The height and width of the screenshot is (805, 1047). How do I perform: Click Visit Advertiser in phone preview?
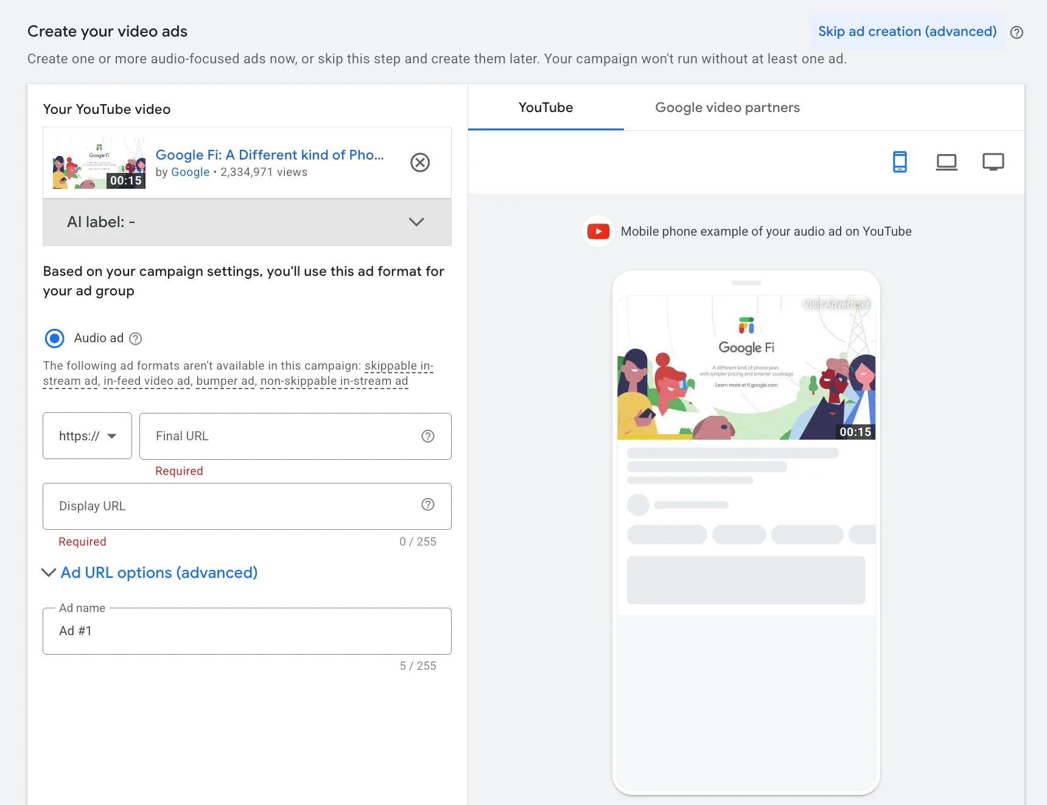[x=836, y=304]
